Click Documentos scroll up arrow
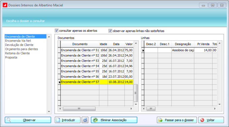 point(136,43)
